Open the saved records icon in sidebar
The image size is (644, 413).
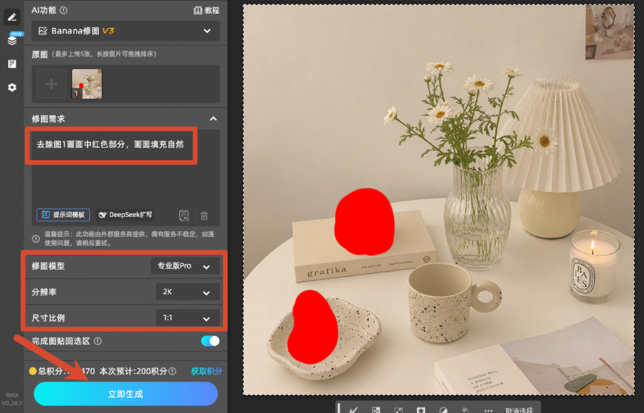[x=12, y=63]
